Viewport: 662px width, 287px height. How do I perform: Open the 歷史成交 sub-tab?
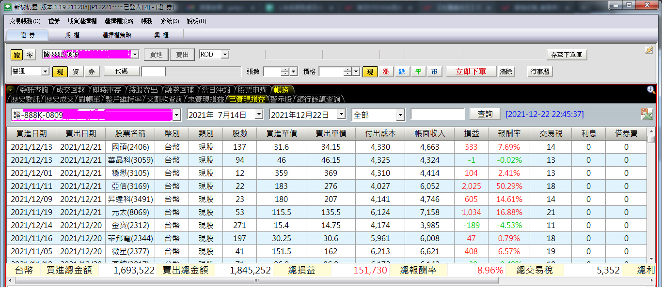pyautogui.click(x=60, y=99)
